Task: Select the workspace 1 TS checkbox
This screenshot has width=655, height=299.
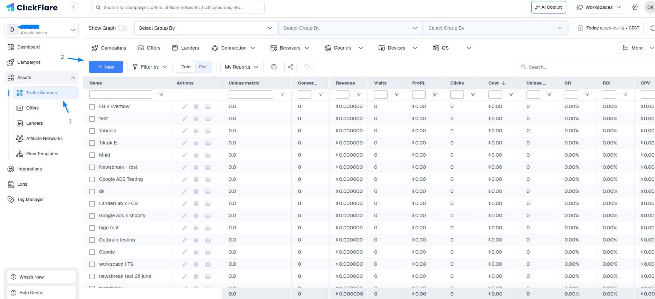Action: click(92, 264)
